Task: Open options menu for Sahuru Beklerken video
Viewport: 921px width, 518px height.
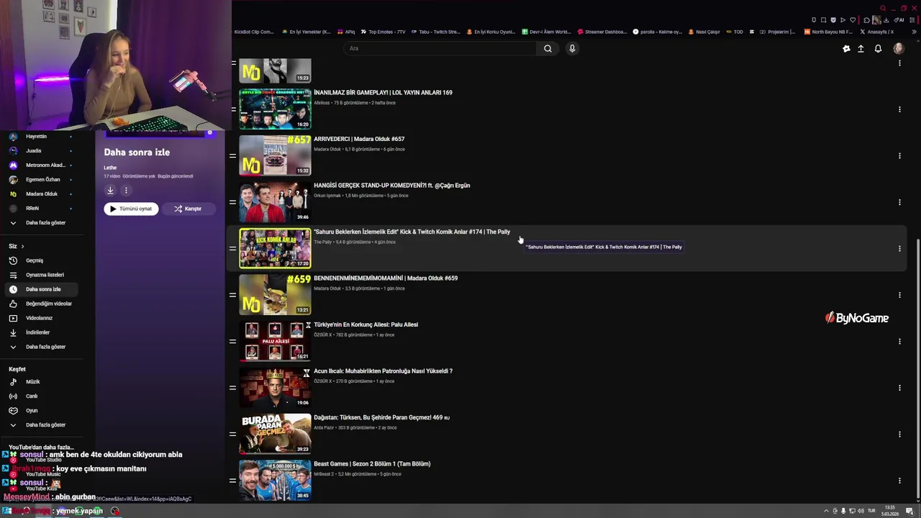Action: click(x=899, y=248)
